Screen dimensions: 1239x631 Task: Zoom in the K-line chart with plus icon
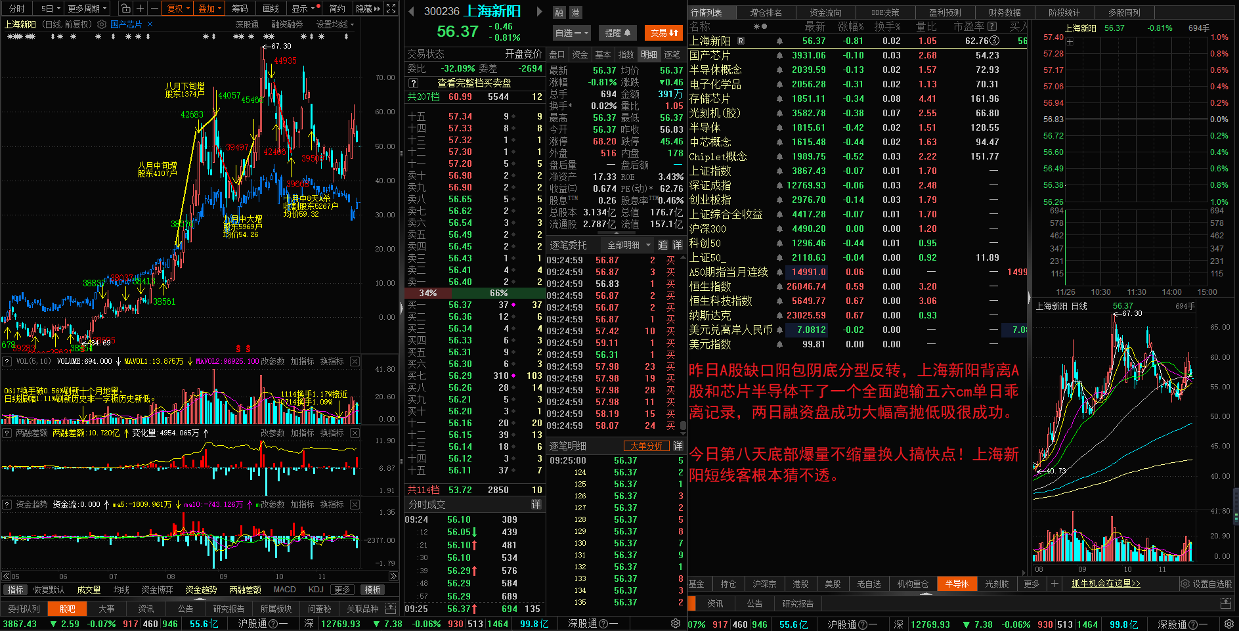pyautogui.click(x=141, y=9)
